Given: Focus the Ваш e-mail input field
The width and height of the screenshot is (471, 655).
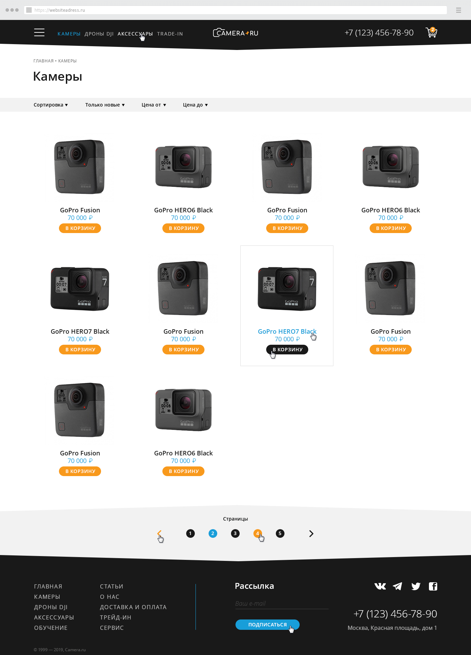Looking at the screenshot, I should click(x=282, y=604).
